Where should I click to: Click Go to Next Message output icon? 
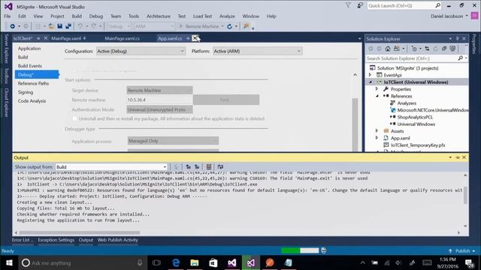coord(197,166)
